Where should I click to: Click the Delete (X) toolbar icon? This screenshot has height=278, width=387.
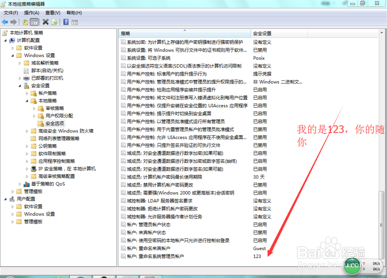[x=45, y=22]
